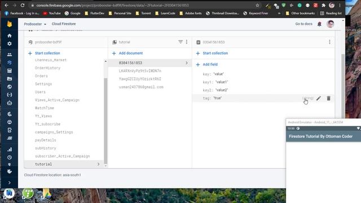Image resolution: width=361 pixels, height=203 pixels.
Task: Open Firebase account avatar
Action: 331,24
